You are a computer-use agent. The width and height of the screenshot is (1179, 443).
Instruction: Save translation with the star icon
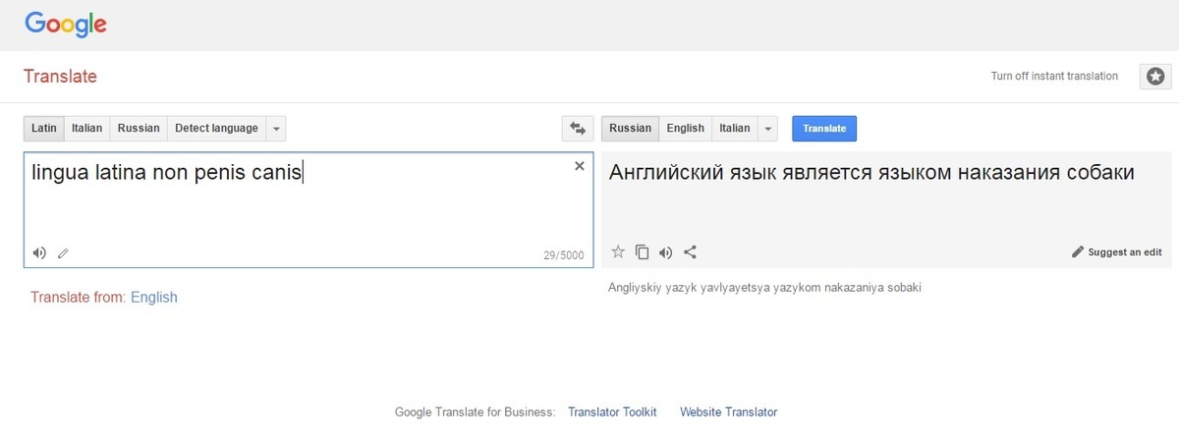pos(618,251)
